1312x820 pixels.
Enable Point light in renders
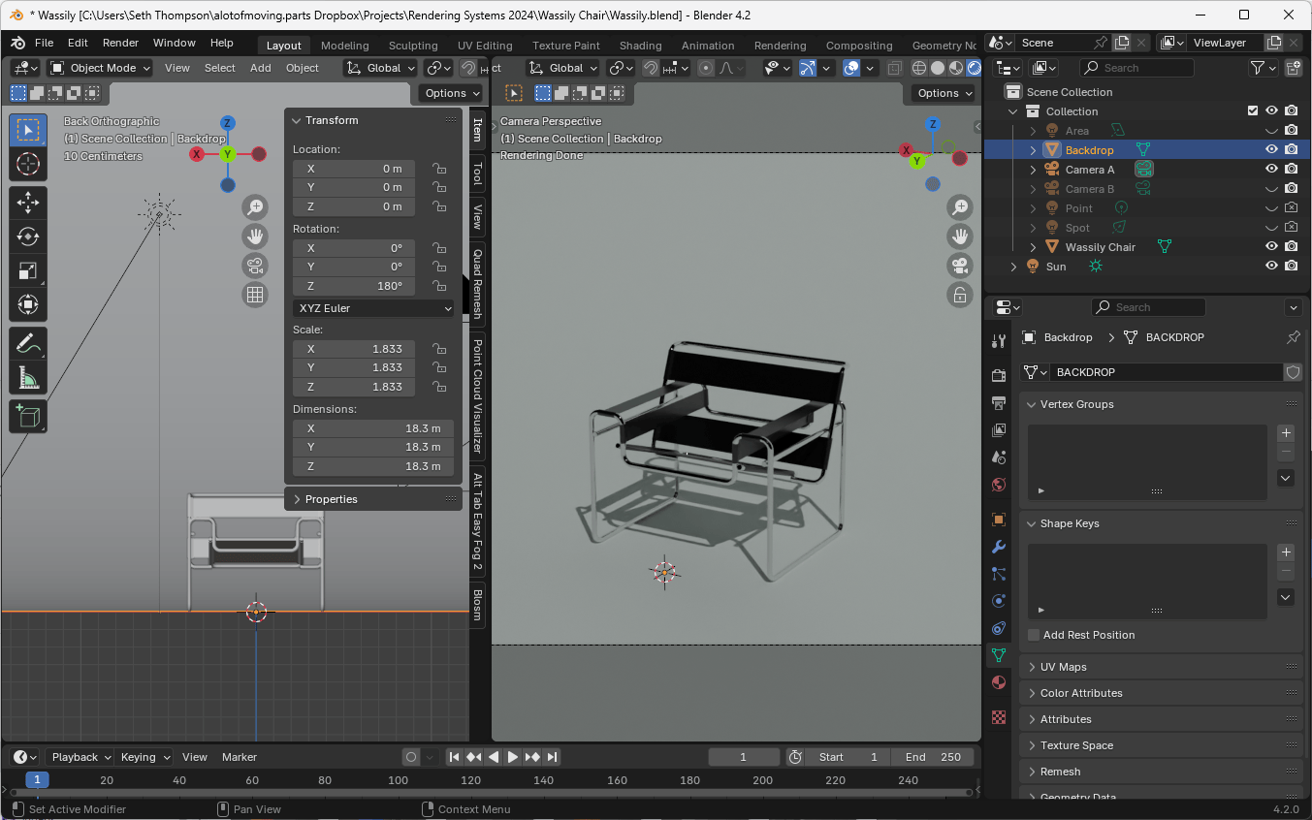1292,208
